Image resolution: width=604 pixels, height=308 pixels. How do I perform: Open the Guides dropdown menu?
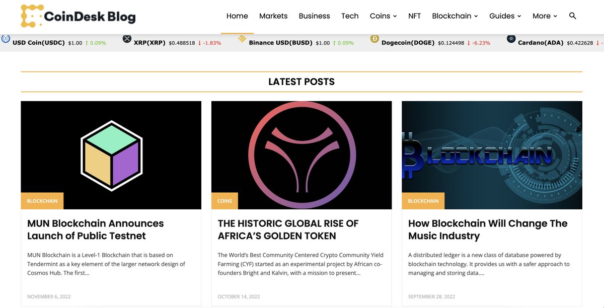tap(504, 16)
